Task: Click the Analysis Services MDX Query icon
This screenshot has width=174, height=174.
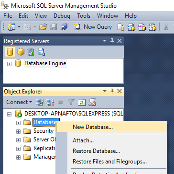Action: click(x=131, y=27)
